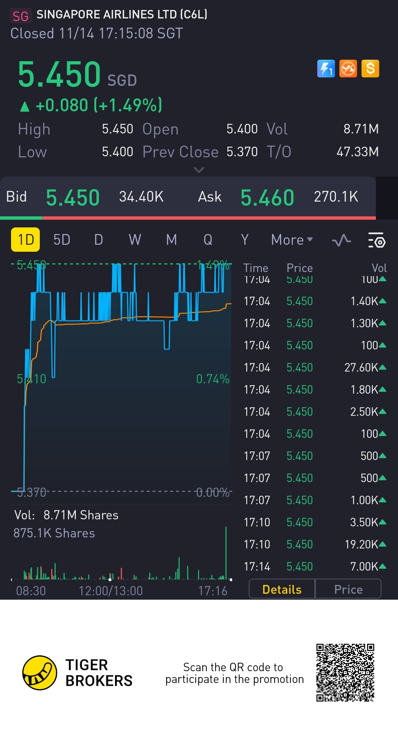
Task: Switch to the D daily chart tab
Action: (x=98, y=240)
